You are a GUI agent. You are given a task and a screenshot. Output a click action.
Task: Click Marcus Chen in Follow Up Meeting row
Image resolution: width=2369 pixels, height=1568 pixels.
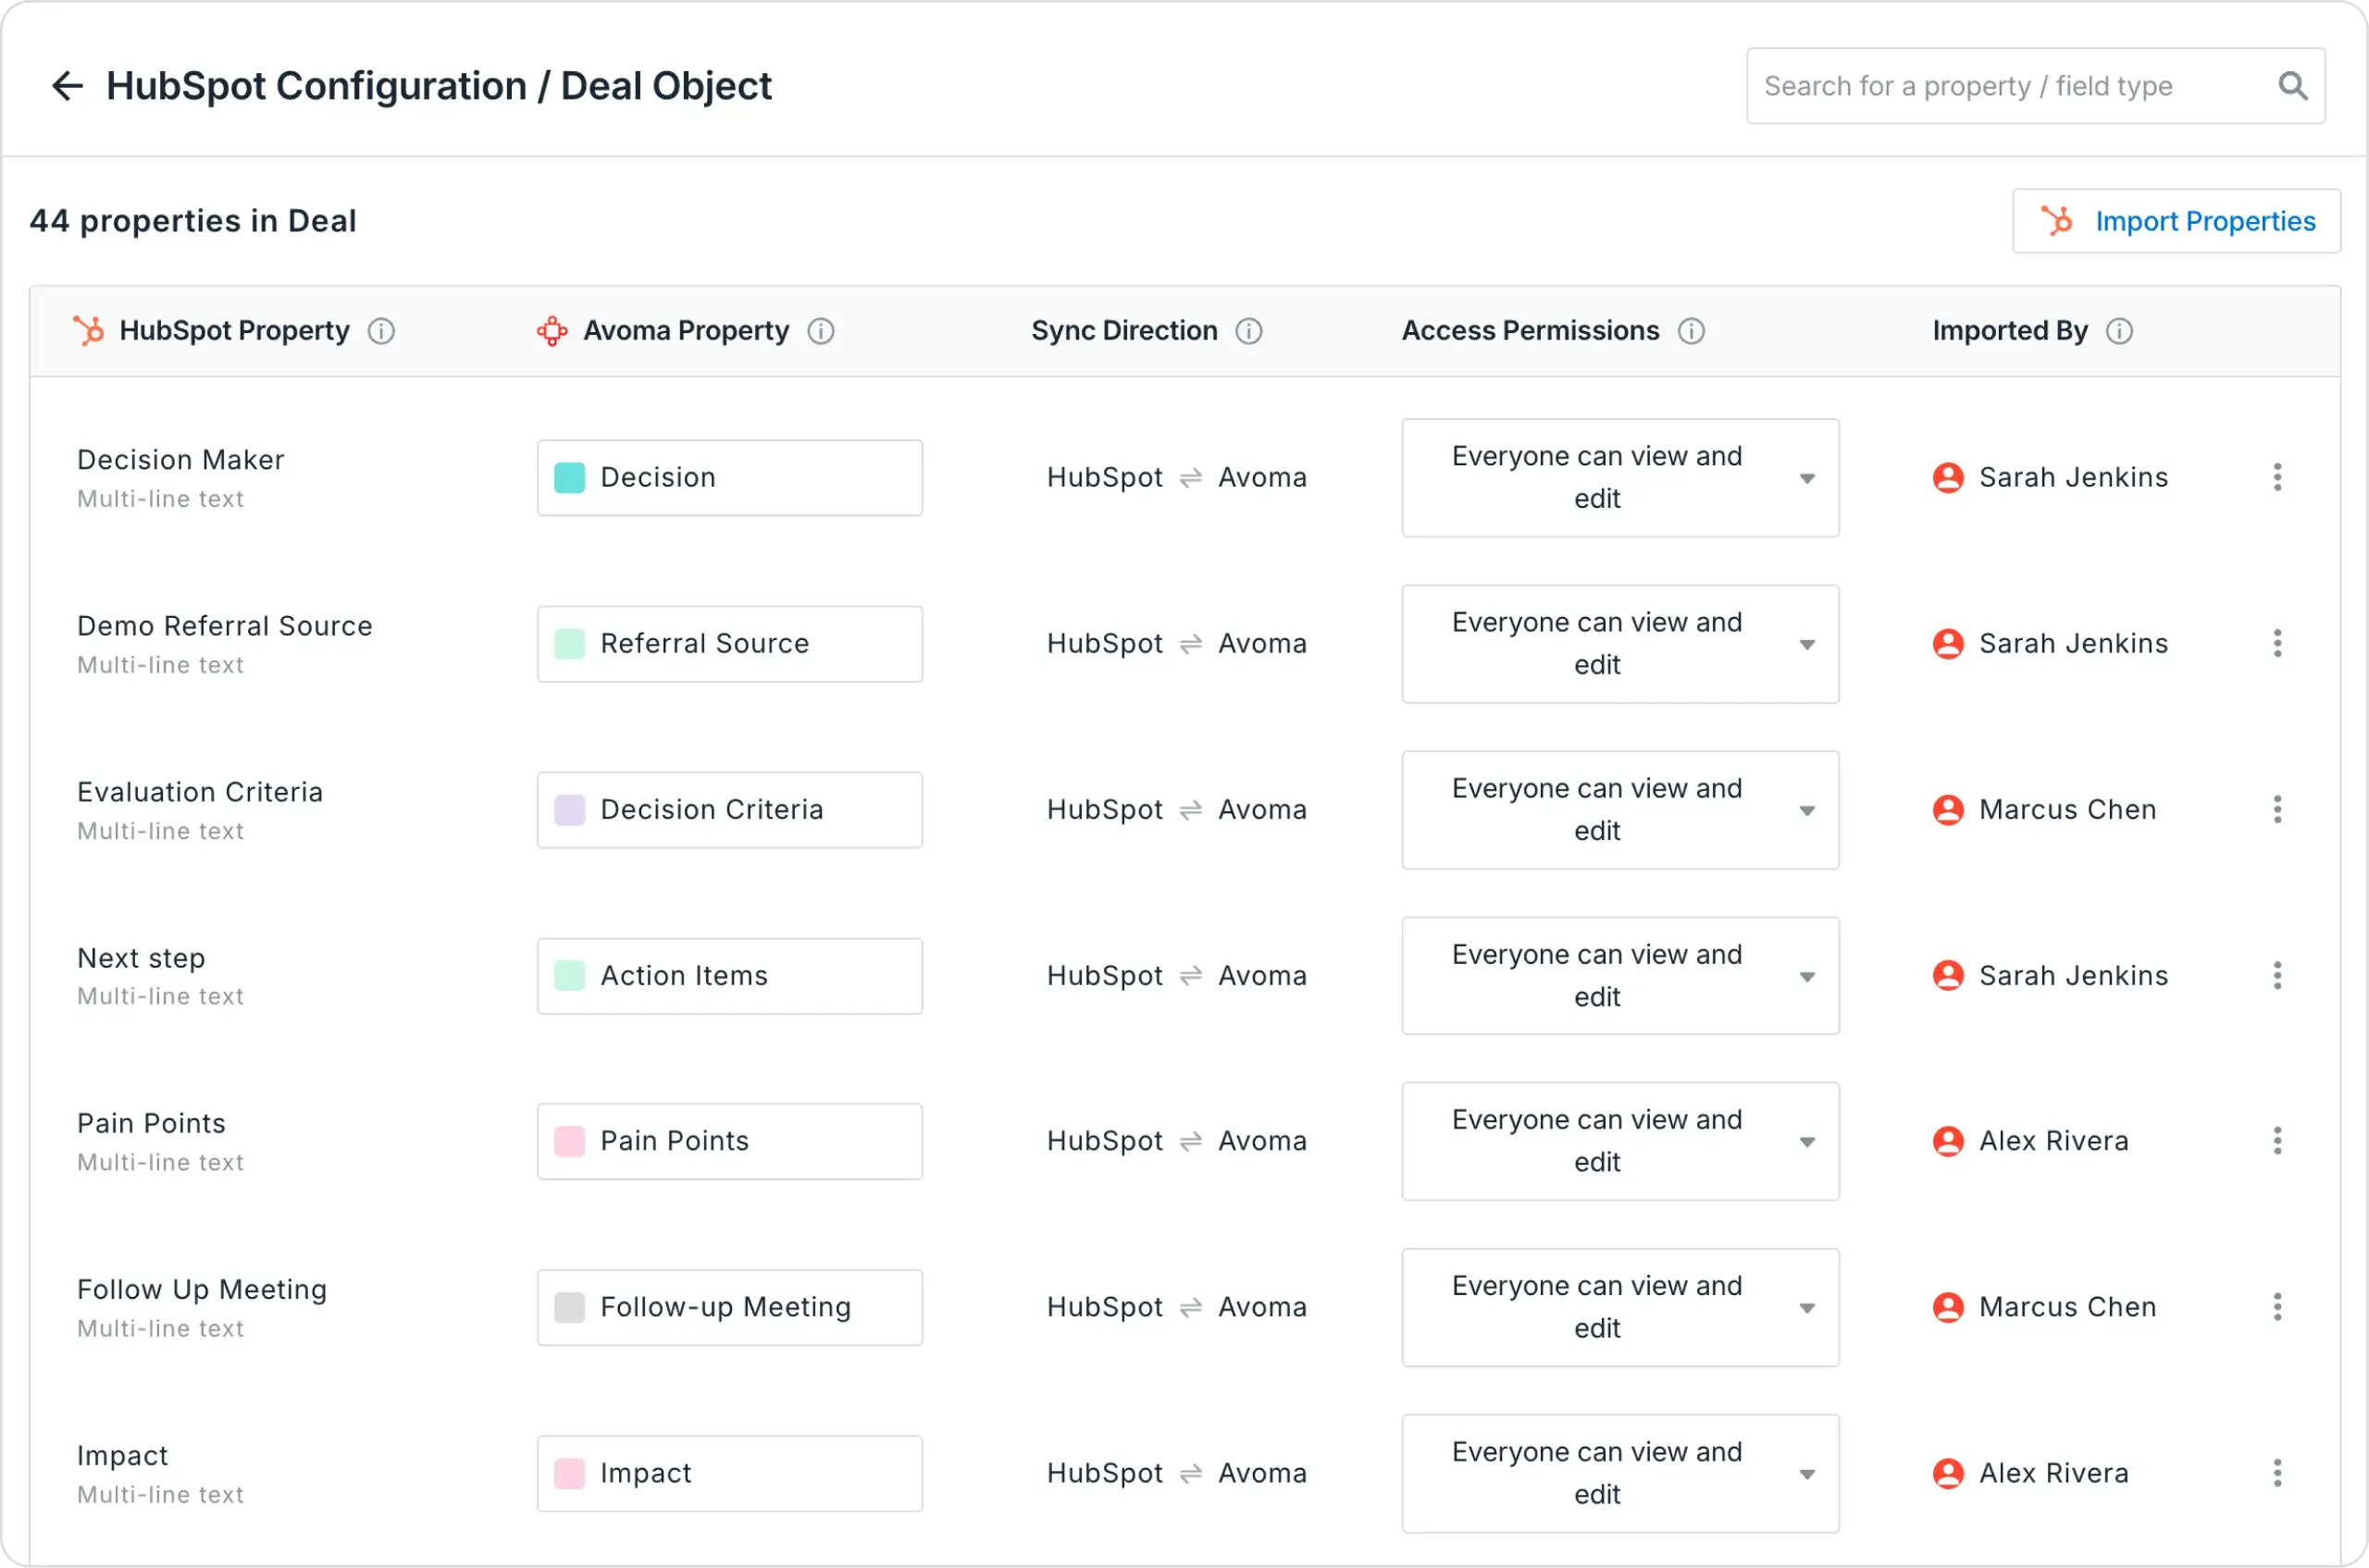coord(2067,1307)
